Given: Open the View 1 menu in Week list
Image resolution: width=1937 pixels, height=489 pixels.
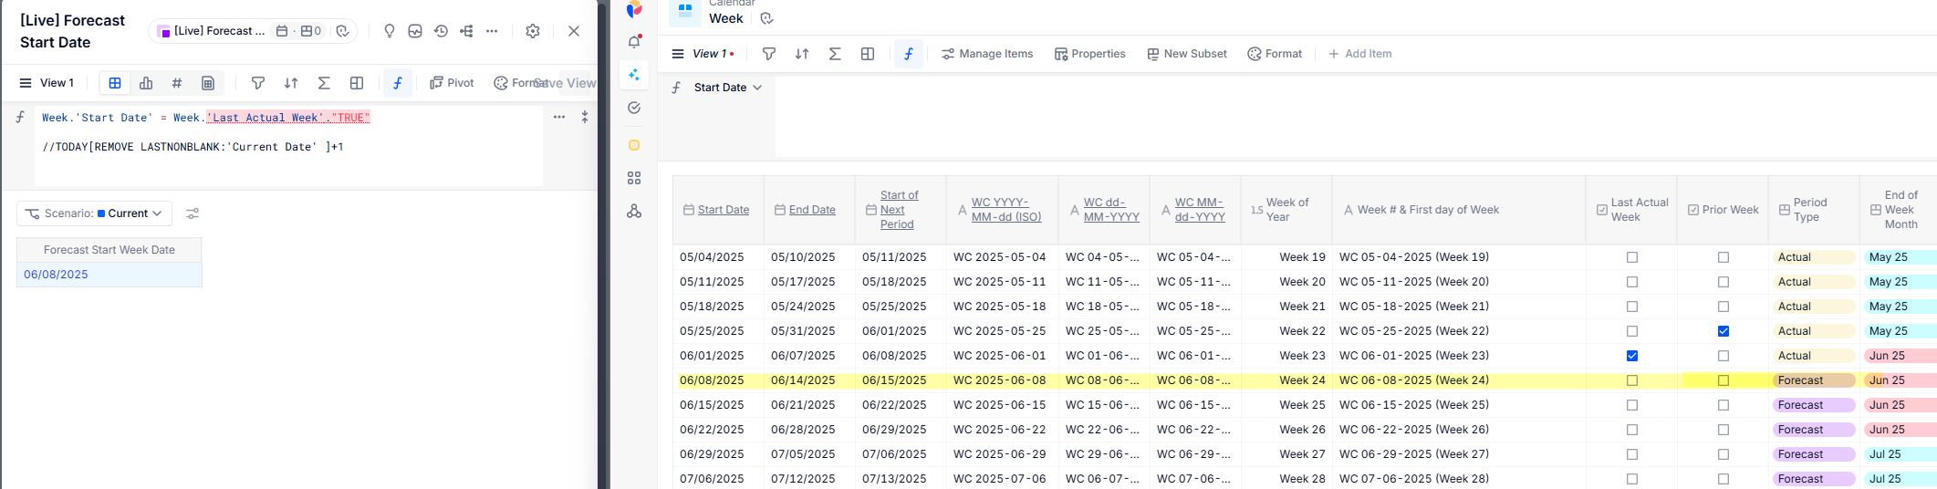Looking at the screenshot, I should pos(703,54).
